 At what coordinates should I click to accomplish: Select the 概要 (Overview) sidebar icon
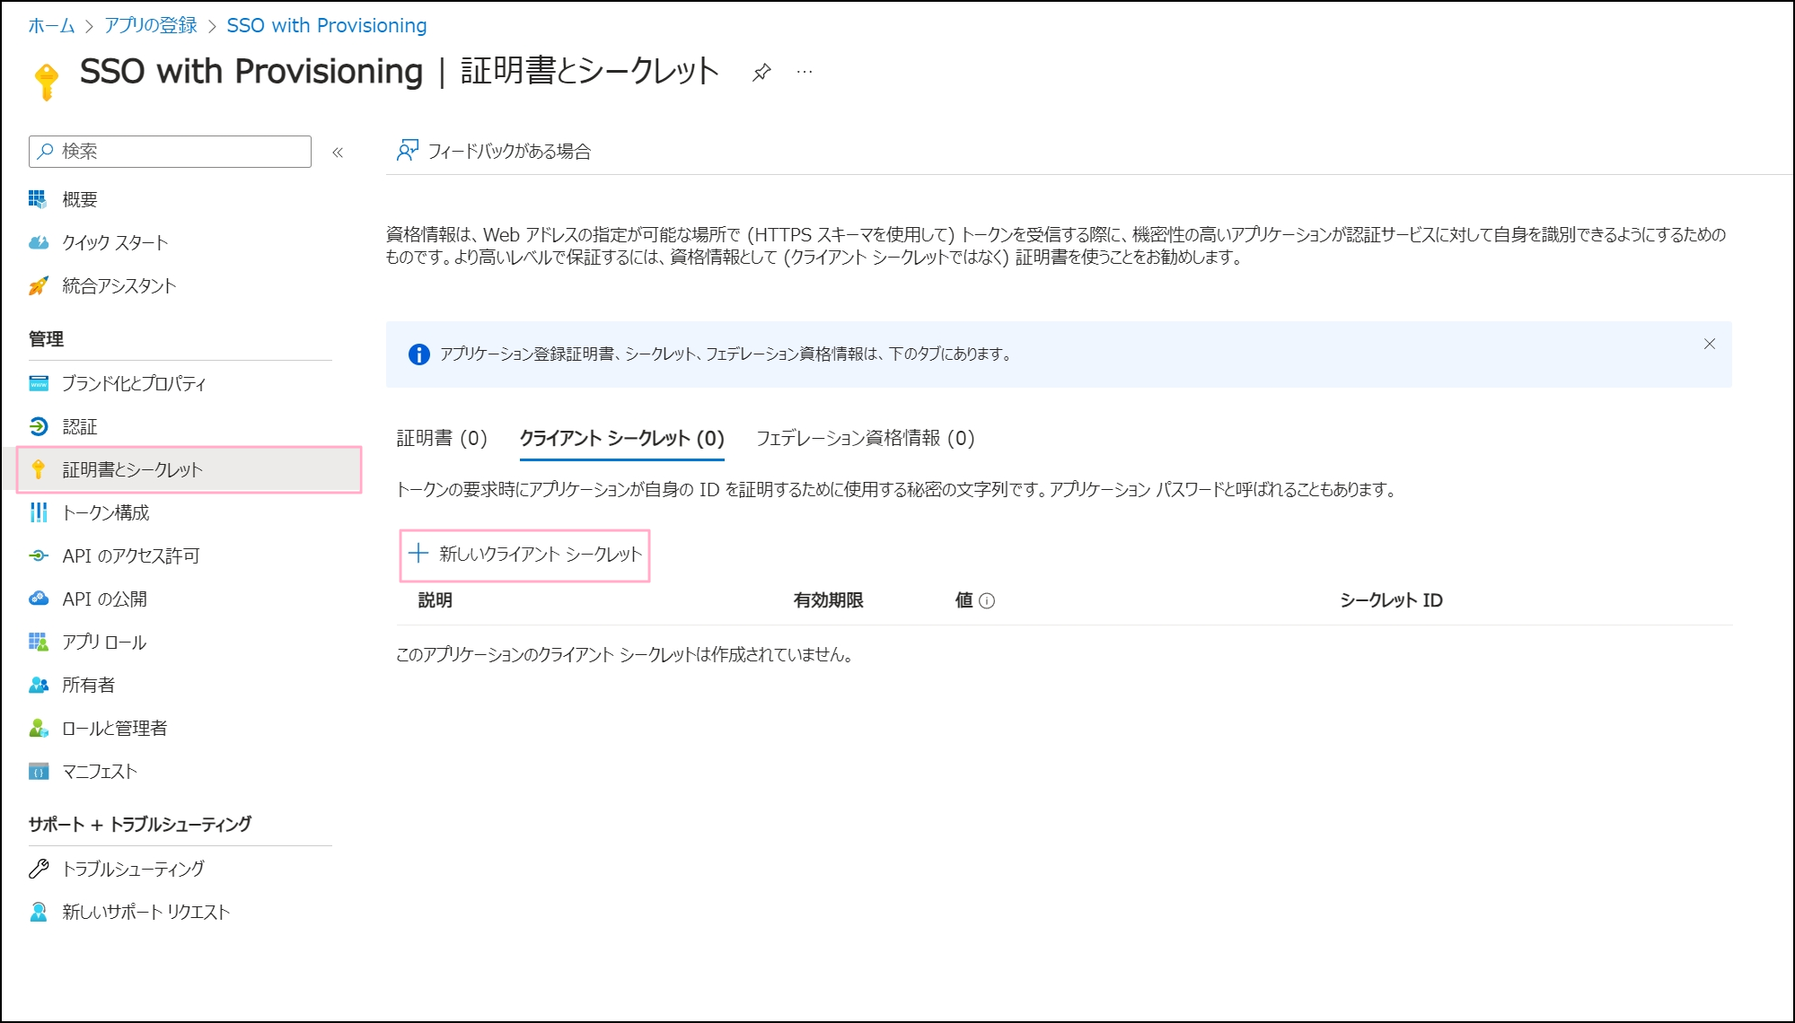pos(38,198)
